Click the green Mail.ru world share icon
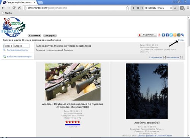Image resolution: width=190 pixels, height=138 pixels. 179,35
